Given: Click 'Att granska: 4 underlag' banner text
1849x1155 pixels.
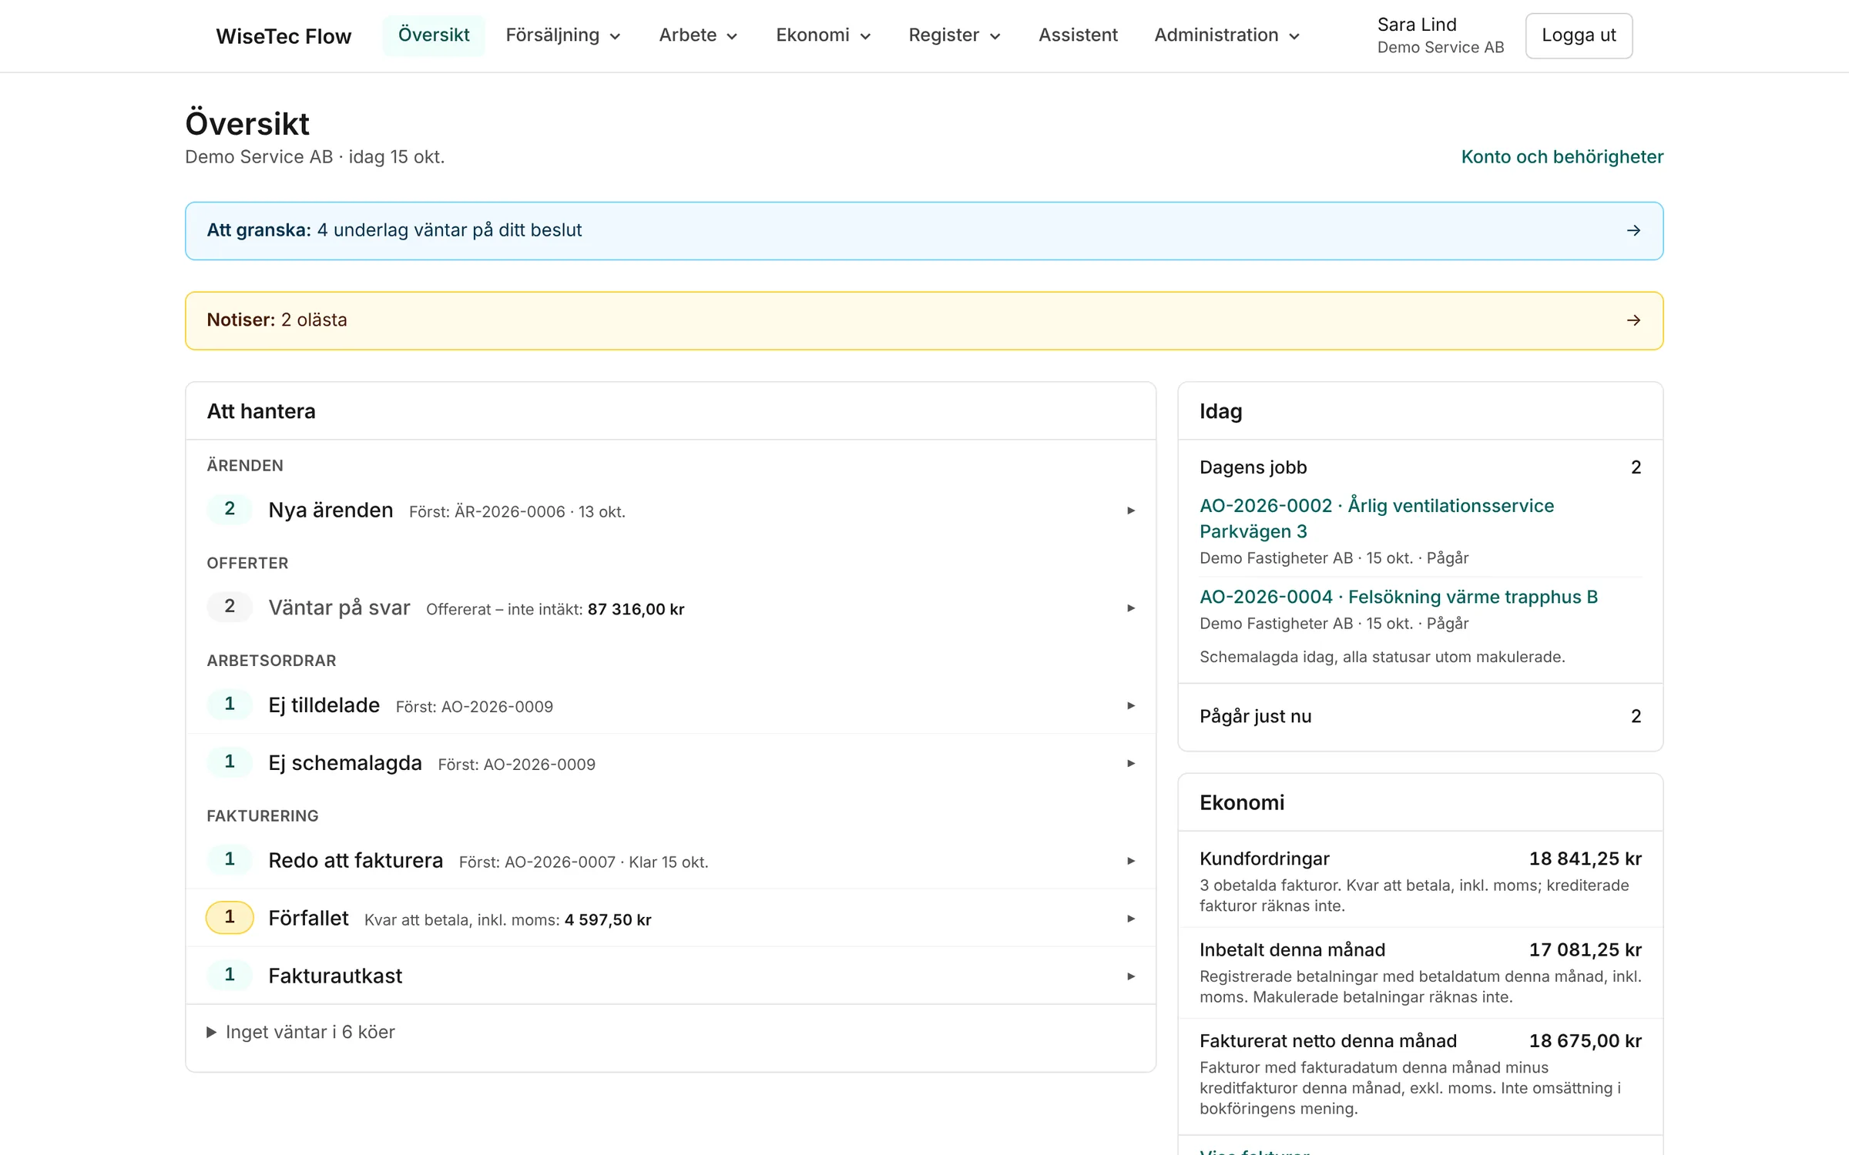Looking at the screenshot, I should point(394,230).
